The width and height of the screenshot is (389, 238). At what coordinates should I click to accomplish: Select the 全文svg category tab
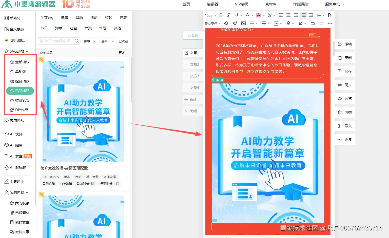click(x=47, y=17)
